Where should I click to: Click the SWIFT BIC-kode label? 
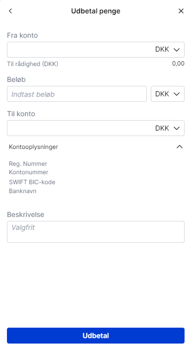click(x=32, y=182)
